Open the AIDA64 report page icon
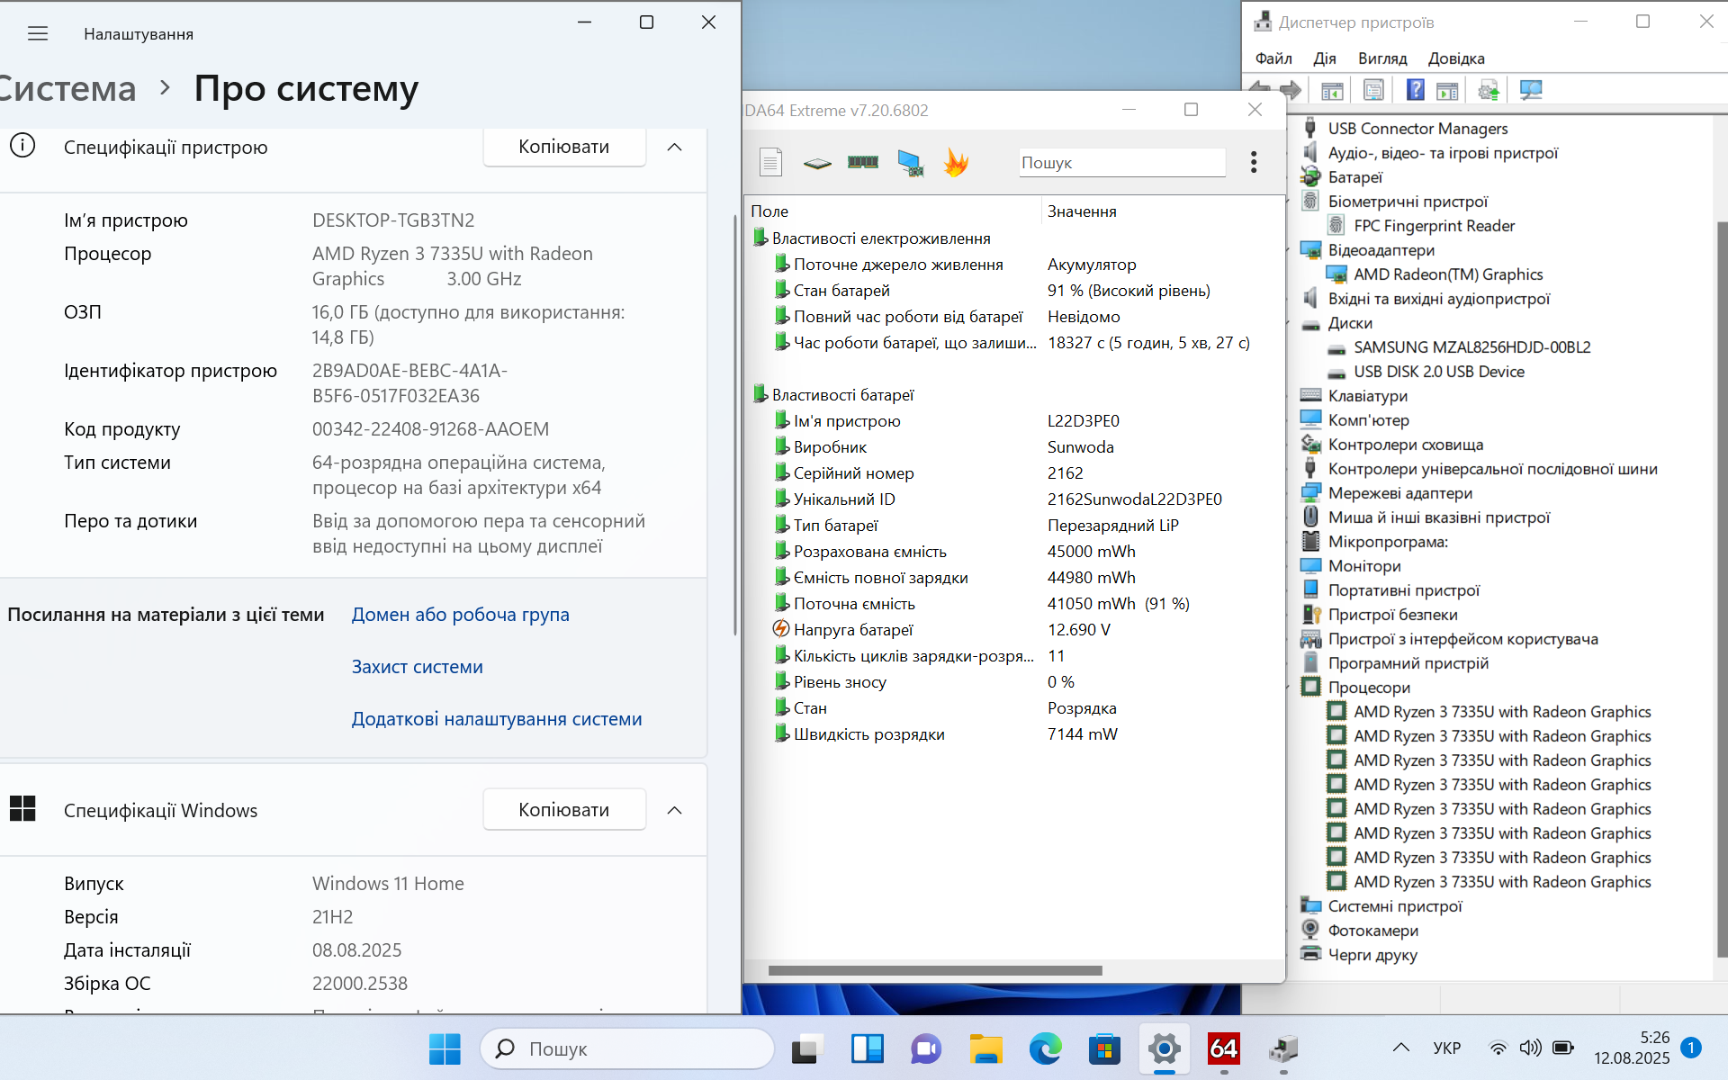Image resolution: width=1728 pixels, height=1080 pixels. click(x=770, y=162)
